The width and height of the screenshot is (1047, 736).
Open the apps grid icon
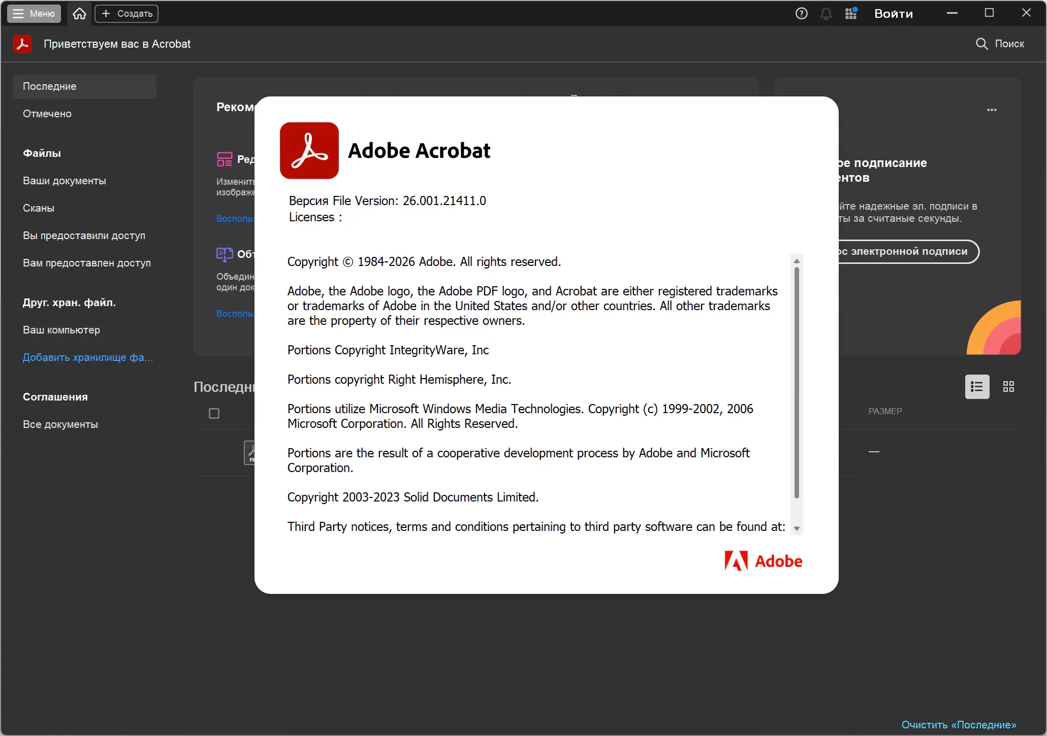tap(851, 14)
